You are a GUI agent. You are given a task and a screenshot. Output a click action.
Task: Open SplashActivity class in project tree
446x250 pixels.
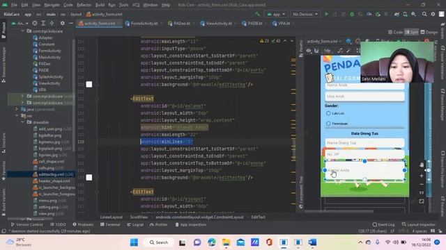48,76
